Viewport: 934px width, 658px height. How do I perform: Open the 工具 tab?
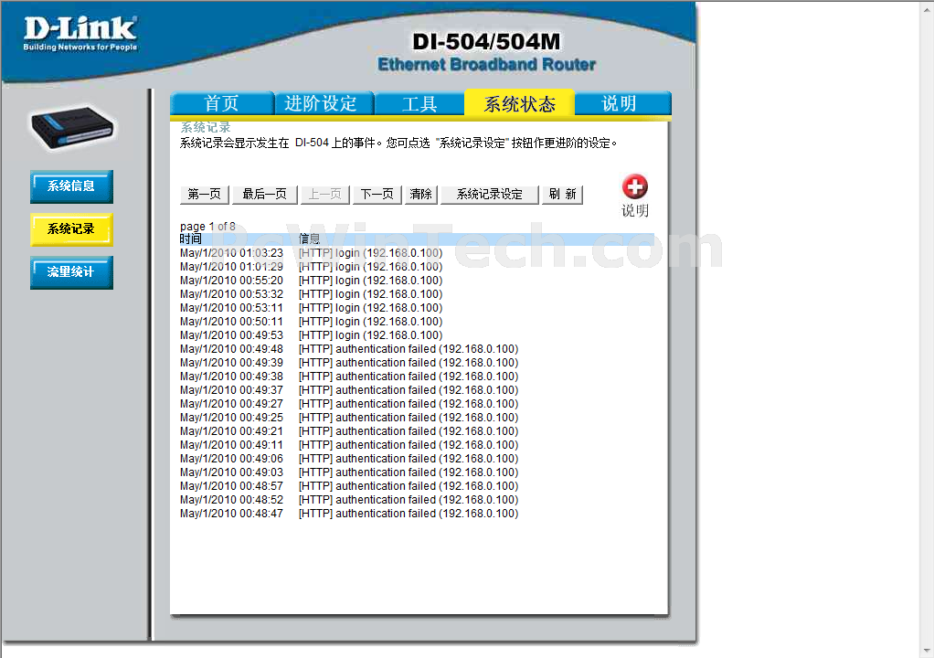[x=419, y=103]
